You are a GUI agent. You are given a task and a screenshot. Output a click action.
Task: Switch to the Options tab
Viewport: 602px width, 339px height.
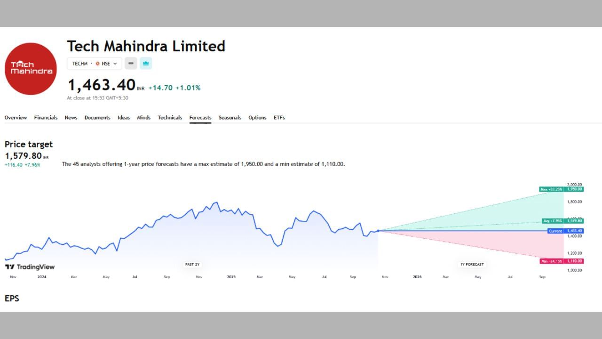click(257, 118)
